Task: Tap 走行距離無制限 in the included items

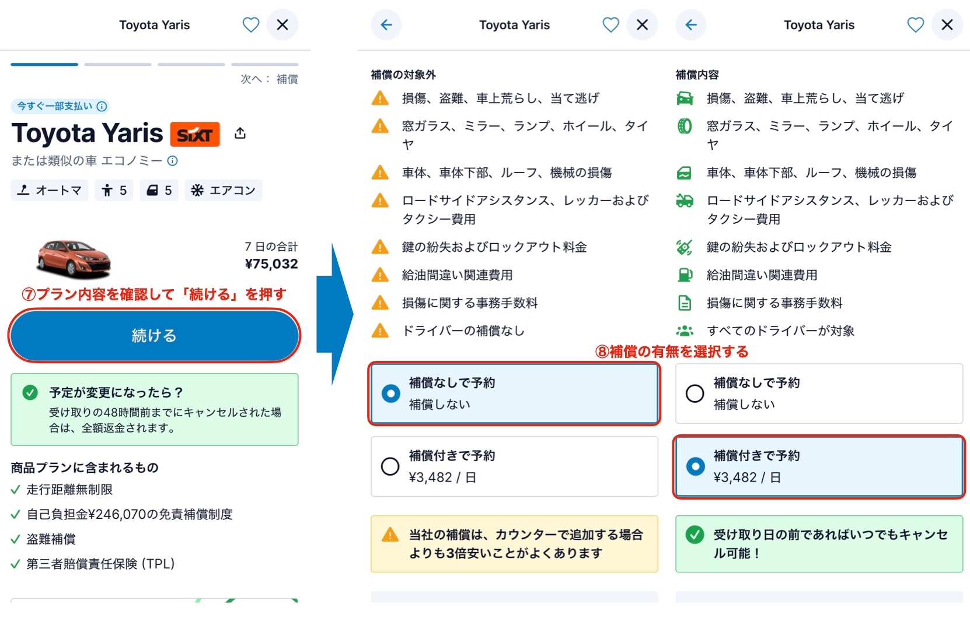Action: tap(69, 490)
